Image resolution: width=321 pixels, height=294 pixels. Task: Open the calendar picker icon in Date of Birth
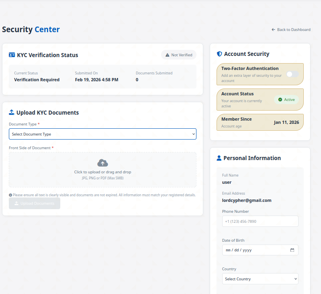[x=292, y=250]
